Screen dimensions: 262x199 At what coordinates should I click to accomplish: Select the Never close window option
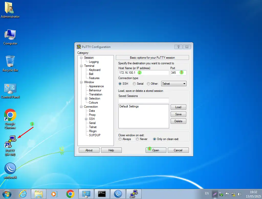coord(137,139)
